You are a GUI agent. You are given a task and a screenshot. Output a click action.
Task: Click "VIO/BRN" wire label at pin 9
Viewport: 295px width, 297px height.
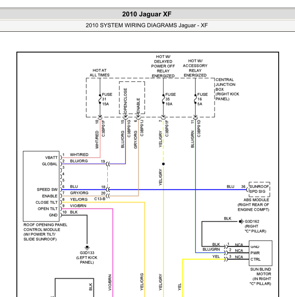coord(78,206)
